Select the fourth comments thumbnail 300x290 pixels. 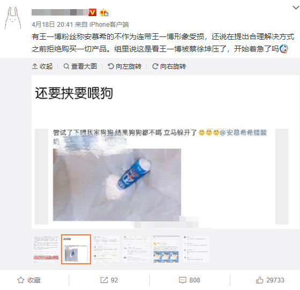(x=136, y=249)
